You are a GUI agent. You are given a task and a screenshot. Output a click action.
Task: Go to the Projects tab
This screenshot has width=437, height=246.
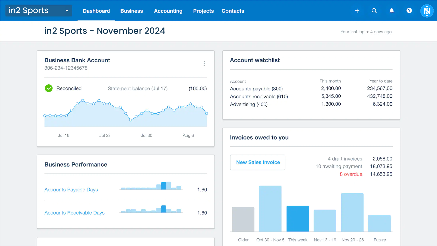203,11
